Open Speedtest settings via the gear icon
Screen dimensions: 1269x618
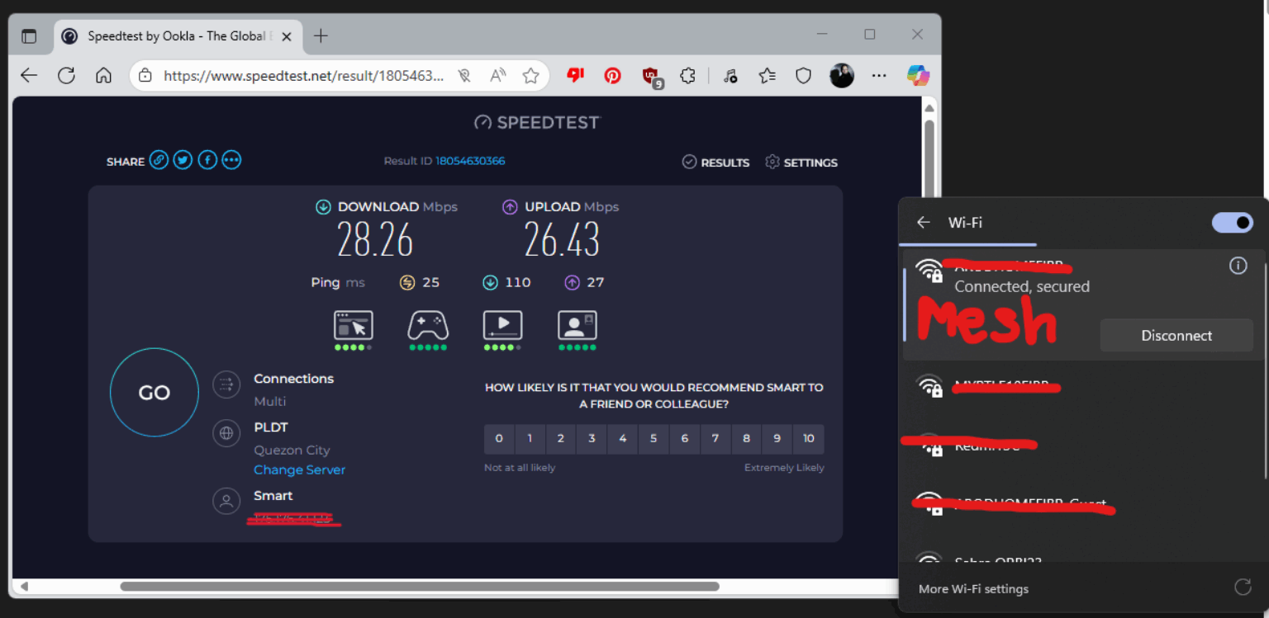click(772, 163)
